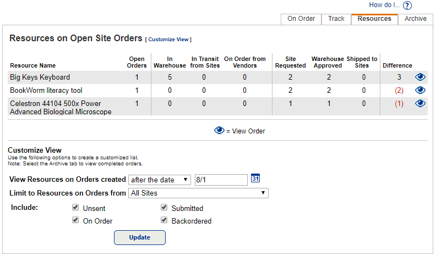Click red difference (1) for Celestron
The width and height of the screenshot is (436, 256).
coord(399,104)
